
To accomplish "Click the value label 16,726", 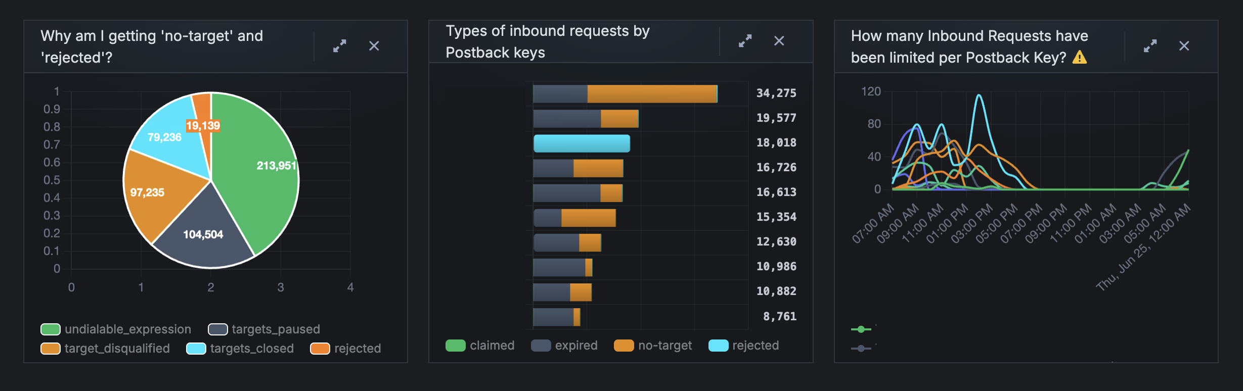I will [x=776, y=168].
